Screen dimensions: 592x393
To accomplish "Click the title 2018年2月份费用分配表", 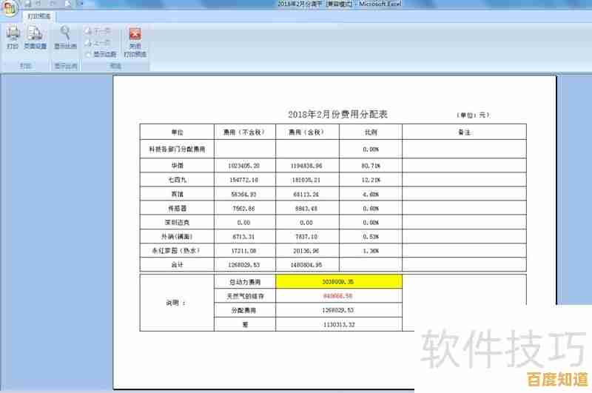I will 337,115.
